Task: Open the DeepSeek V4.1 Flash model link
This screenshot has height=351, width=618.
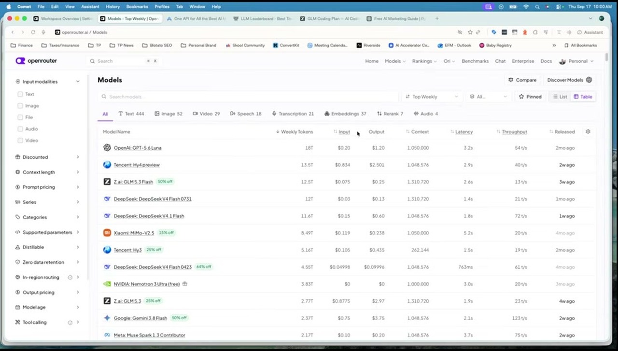Action: [149, 216]
